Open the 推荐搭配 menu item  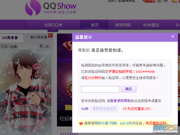[x=123, y=25]
